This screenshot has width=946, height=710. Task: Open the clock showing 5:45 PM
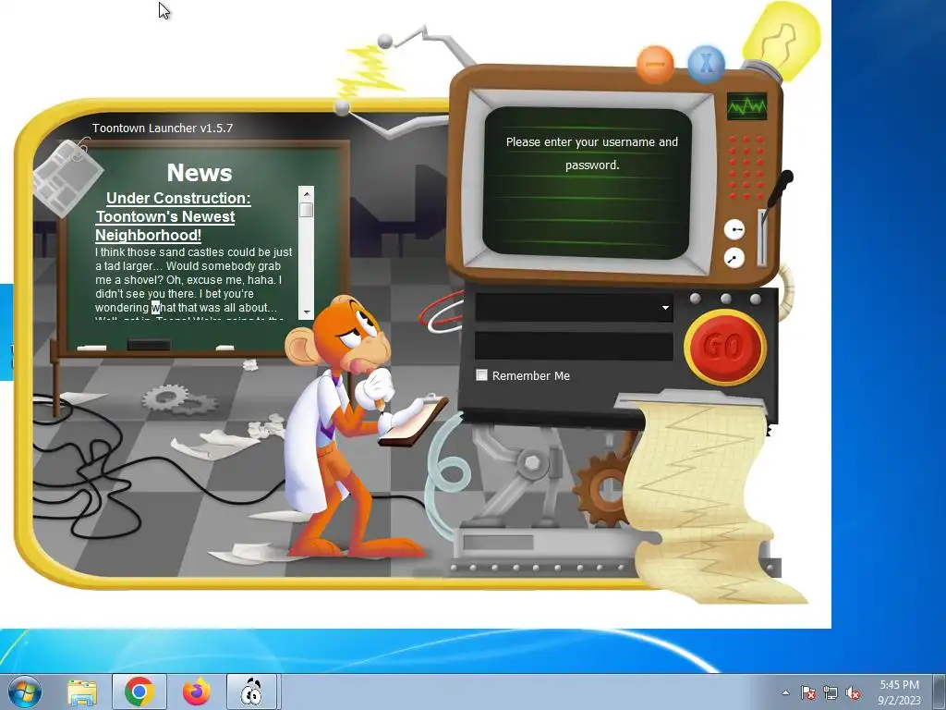coord(899,692)
